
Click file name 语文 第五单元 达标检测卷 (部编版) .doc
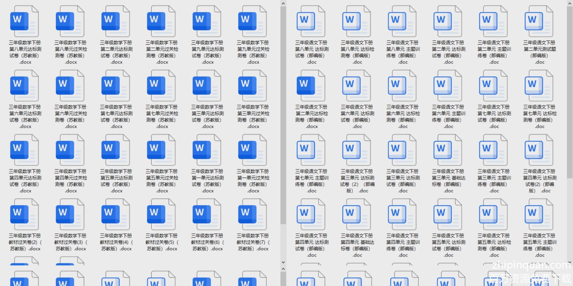click(x=494, y=245)
